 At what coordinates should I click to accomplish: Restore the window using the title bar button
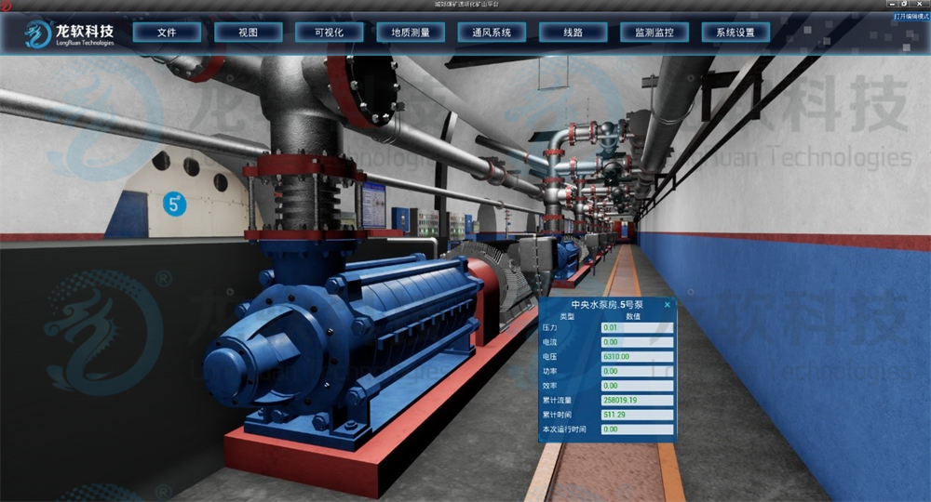[903, 5]
